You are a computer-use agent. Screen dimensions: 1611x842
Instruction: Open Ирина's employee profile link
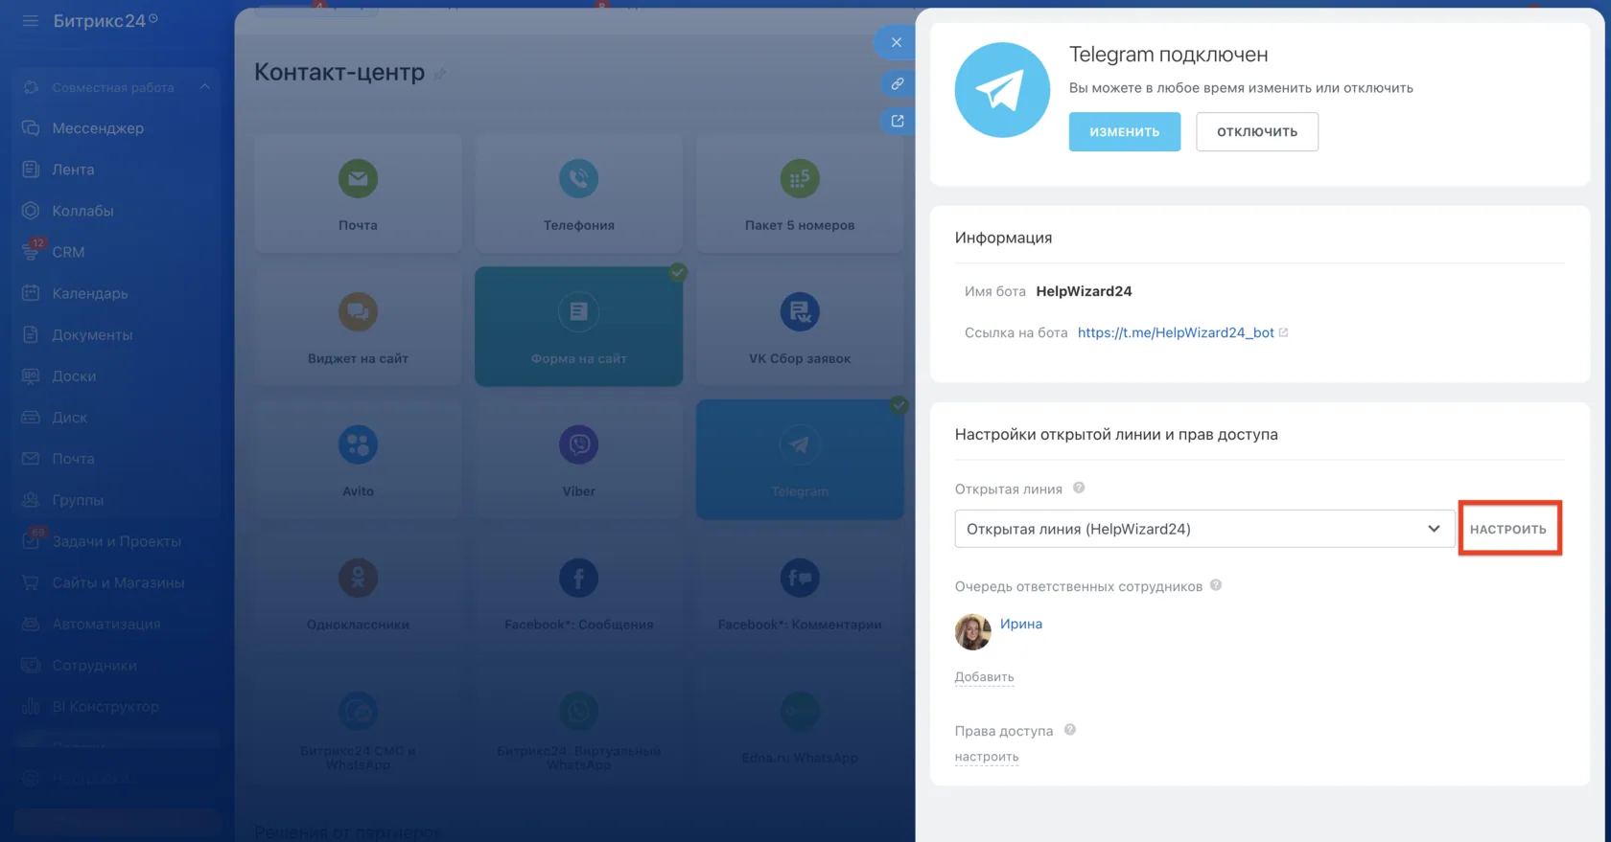[x=1021, y=624]
